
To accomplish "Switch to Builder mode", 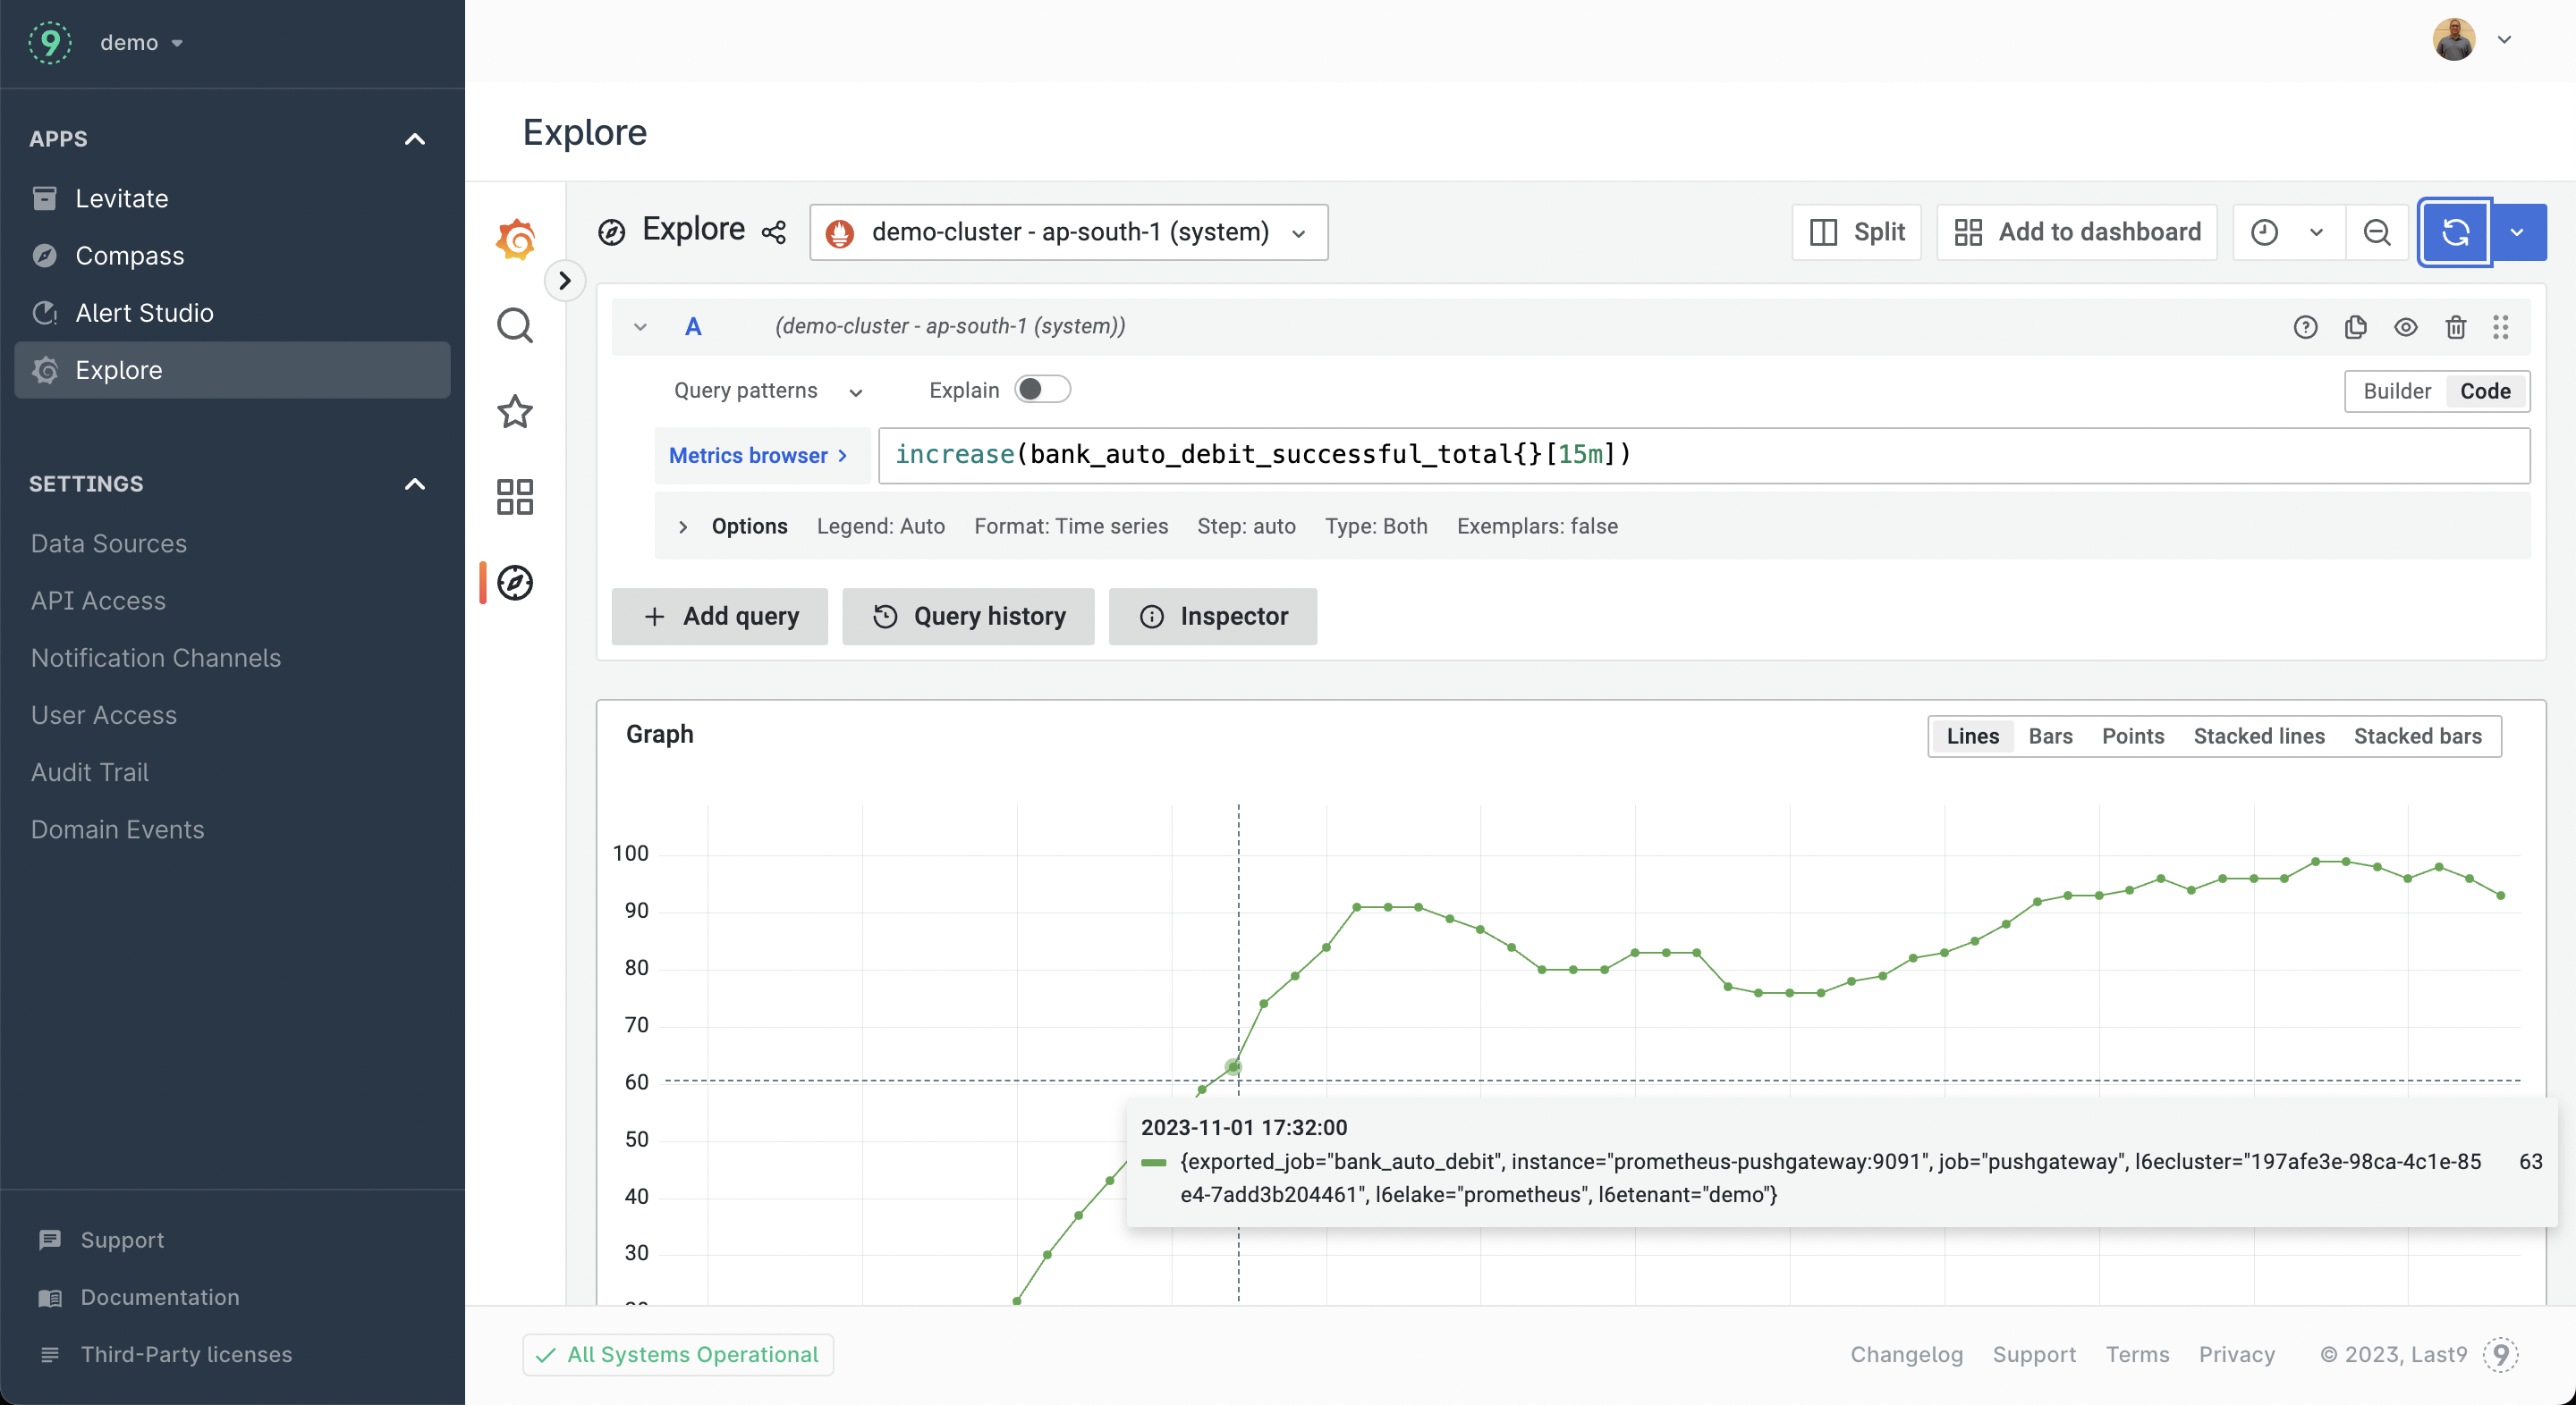I will click(x=2396, y=391).
